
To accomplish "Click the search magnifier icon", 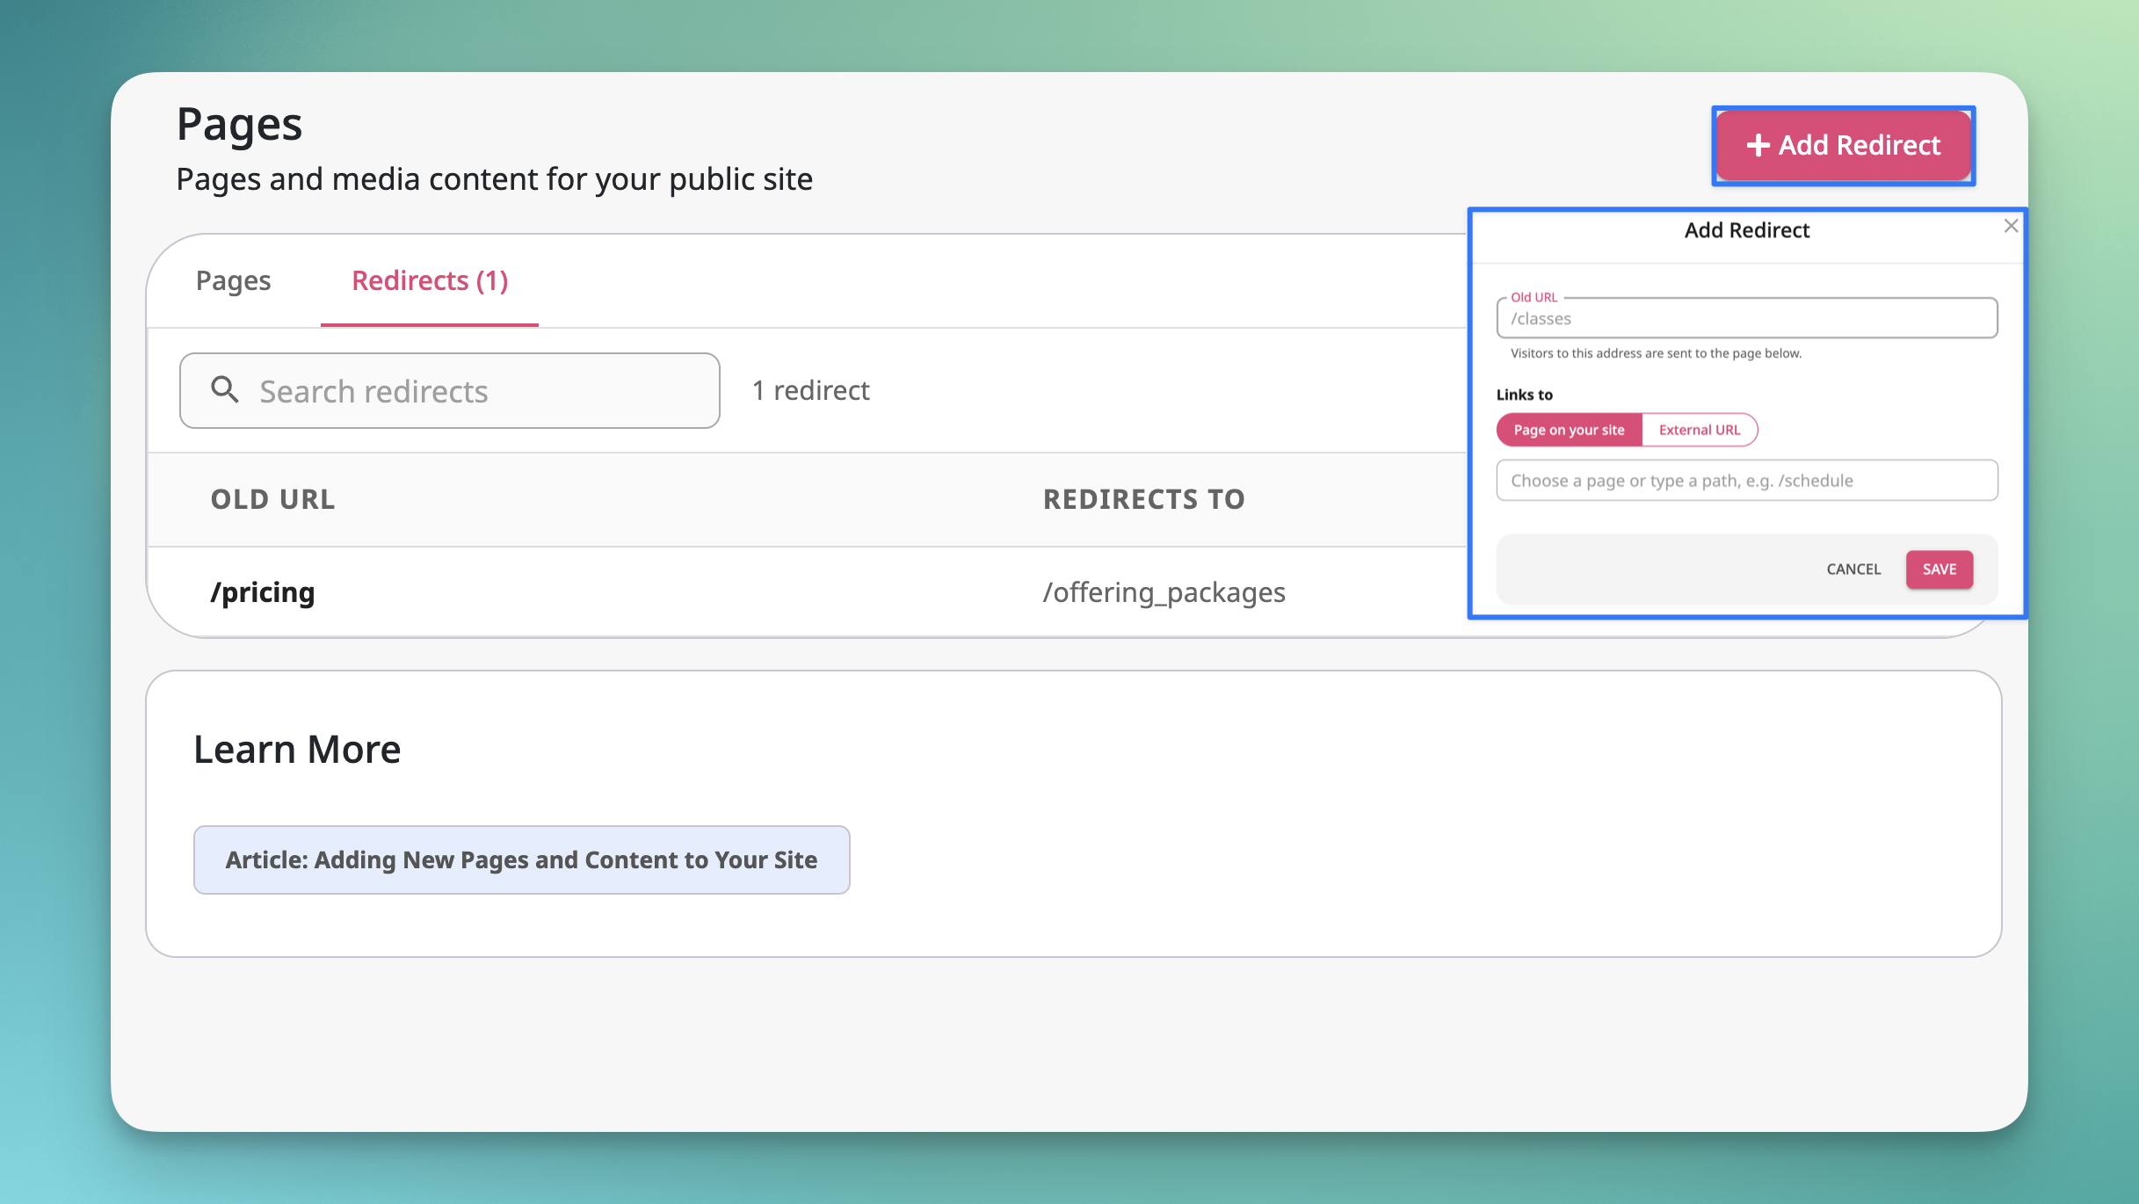I will [x=225, y=389].
